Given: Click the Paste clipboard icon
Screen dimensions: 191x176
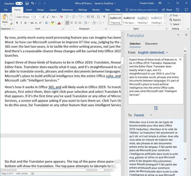Looking at the screenshot, I should [5, 17].
